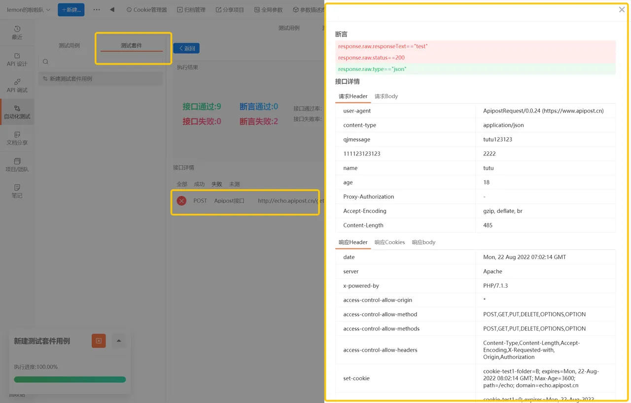Select 自动化测试 in the sidebar

pyautogui.click(x=17, y=112)
